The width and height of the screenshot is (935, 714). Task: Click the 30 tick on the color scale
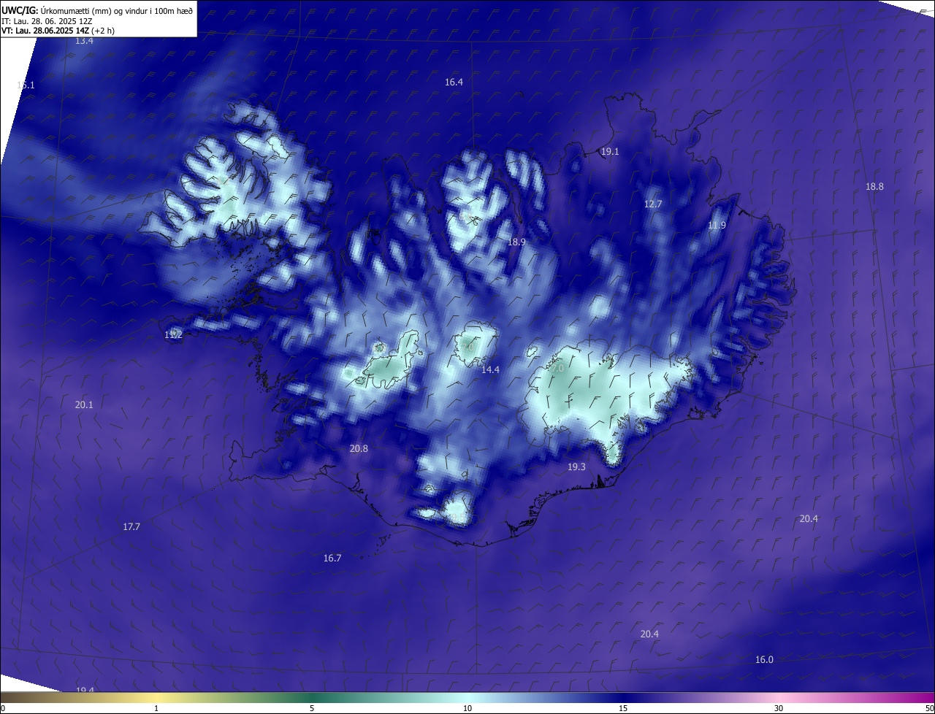click(779, 708)
